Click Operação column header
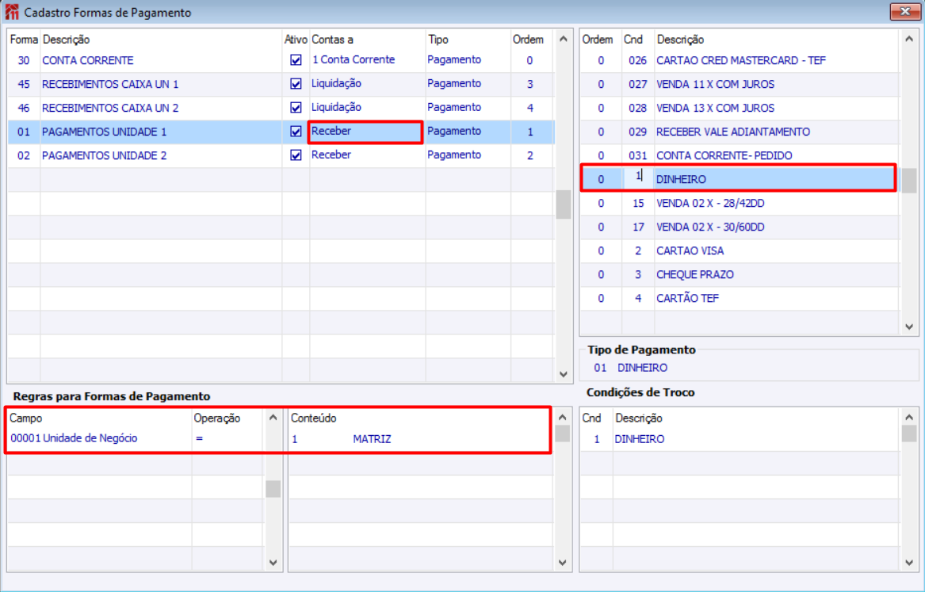 (x=216, y=418)
